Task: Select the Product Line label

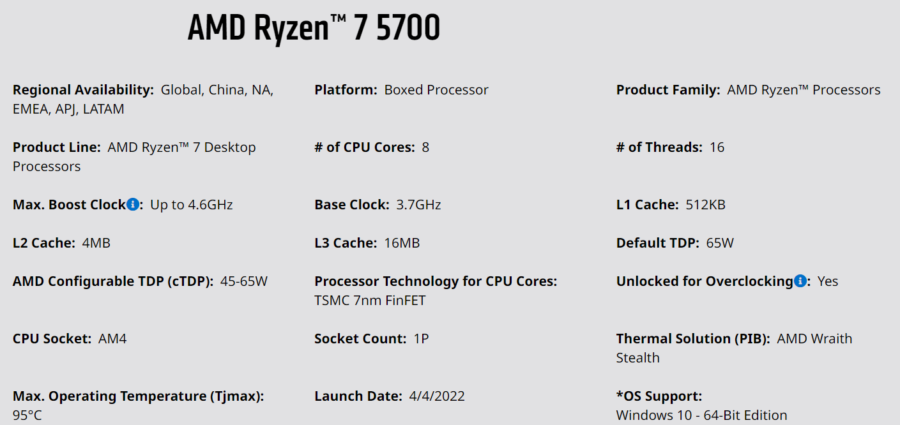Action: (57, 147)
